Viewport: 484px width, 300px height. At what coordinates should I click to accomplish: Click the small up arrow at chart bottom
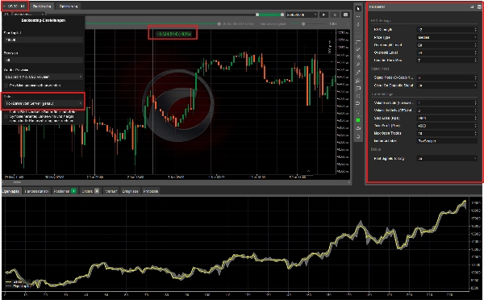pyautogui.click(x=308, y=171)
